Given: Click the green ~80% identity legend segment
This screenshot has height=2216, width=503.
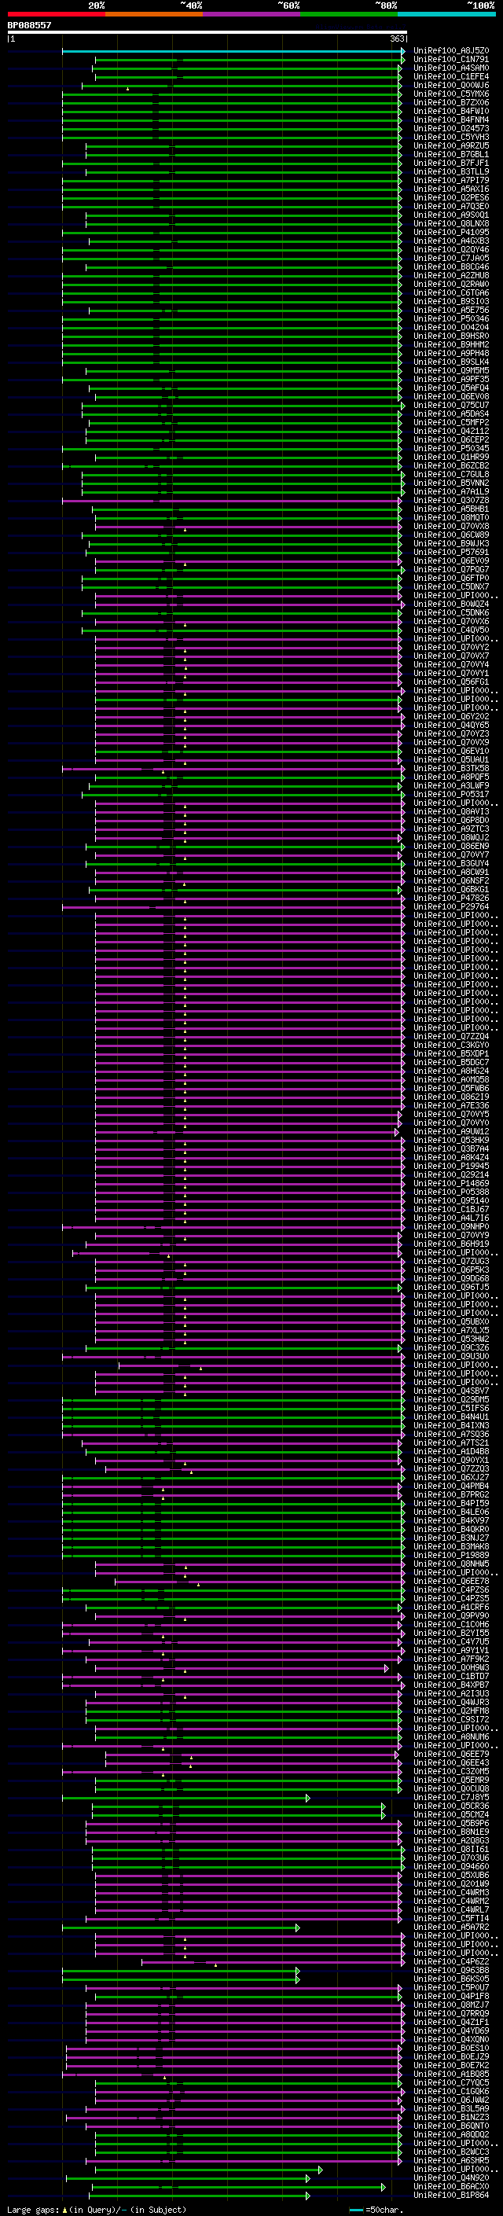Looking at the screenshot, I should pyautogui.click(x=348, y=14).
